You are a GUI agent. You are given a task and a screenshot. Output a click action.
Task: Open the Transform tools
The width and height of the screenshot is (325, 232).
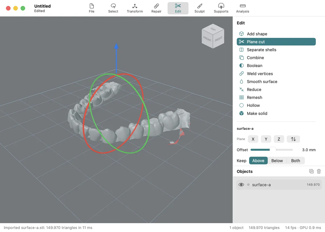tap(135, 8)
